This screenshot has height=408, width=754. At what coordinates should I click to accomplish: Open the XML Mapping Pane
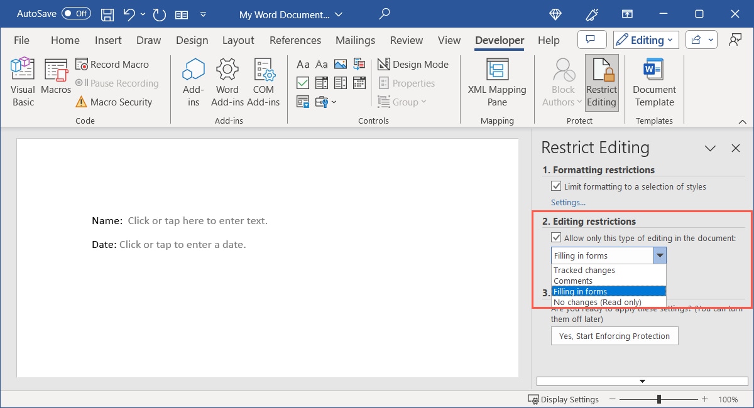point(496,82)
